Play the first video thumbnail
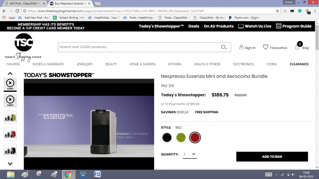The height and width of the screenshot is (179, 319). 10,84
